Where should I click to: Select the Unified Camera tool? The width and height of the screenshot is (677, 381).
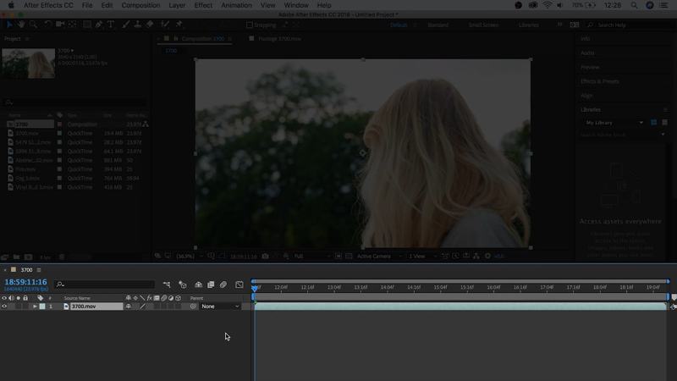point(59,25)
